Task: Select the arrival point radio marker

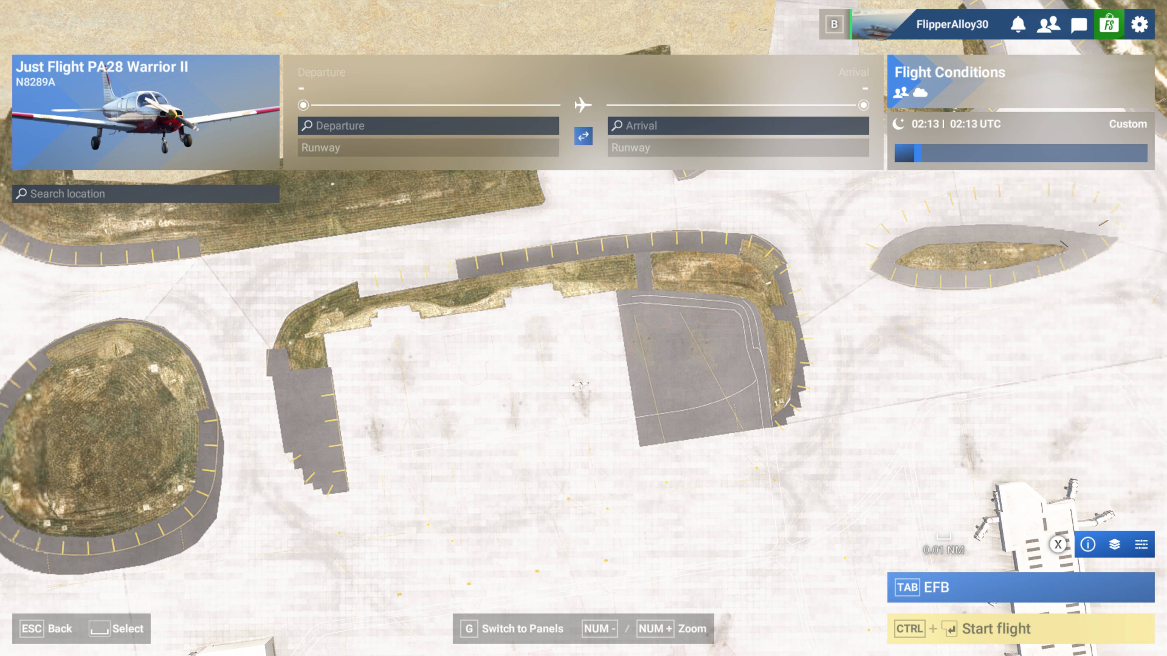Action: (x=863, y=105)
